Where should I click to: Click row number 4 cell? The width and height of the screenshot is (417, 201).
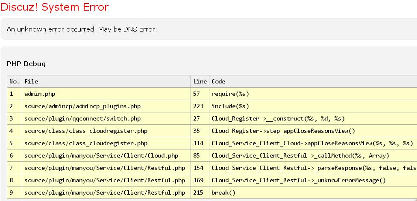15,131
